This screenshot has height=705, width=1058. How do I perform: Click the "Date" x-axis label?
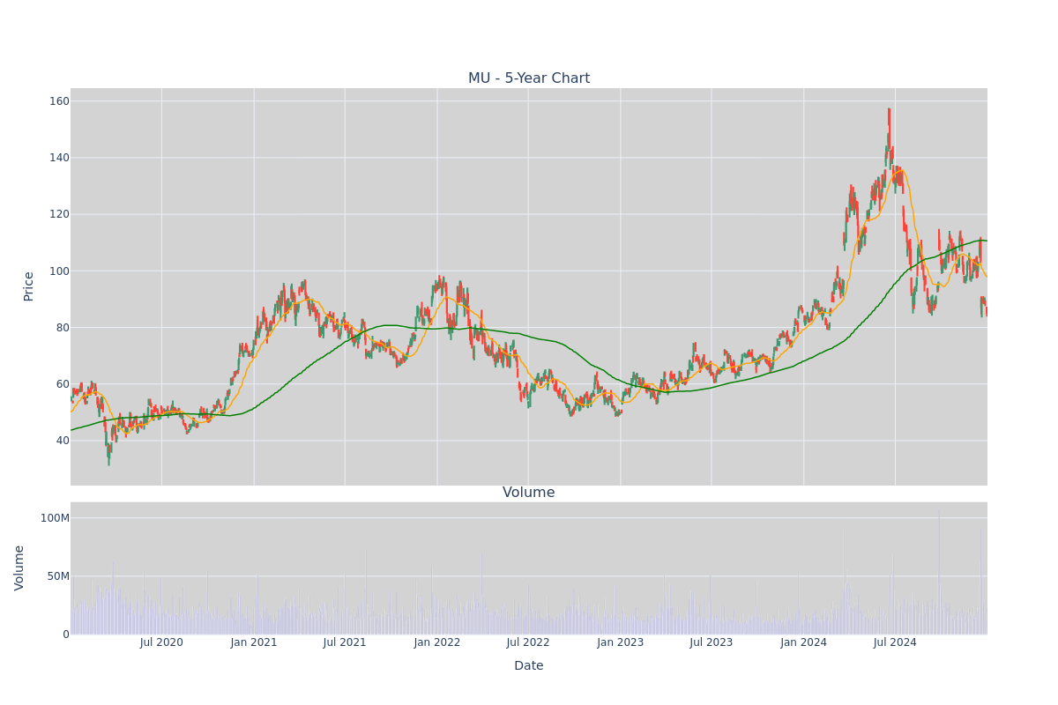click(529, 666)
